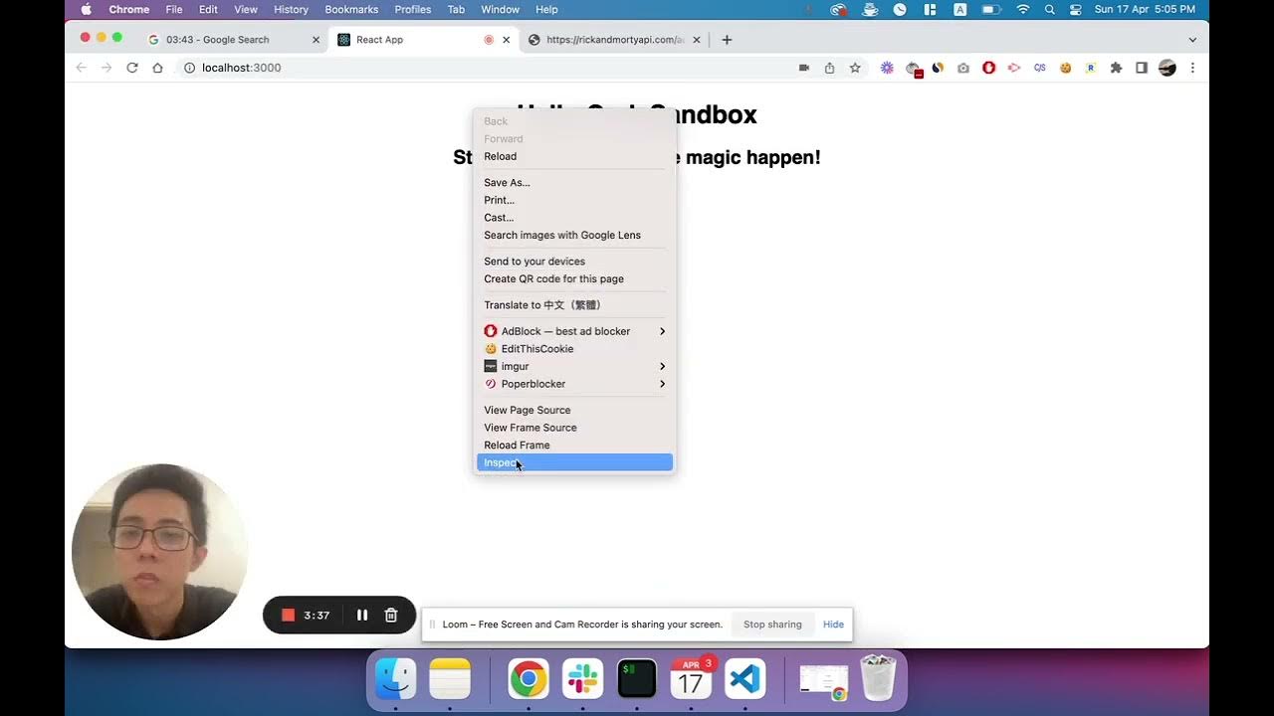Pause the Loom recording

(362, 616)
